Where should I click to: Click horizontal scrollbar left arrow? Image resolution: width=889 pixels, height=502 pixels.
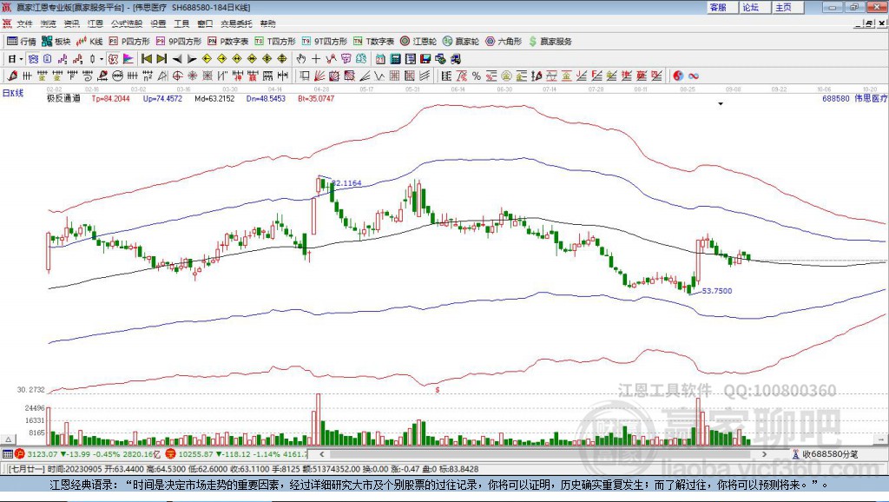tap(321, 453)
